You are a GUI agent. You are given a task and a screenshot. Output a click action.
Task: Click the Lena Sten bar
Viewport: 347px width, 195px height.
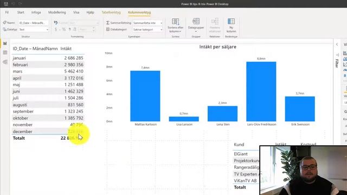pyautogui.click(x=222, y=114)
